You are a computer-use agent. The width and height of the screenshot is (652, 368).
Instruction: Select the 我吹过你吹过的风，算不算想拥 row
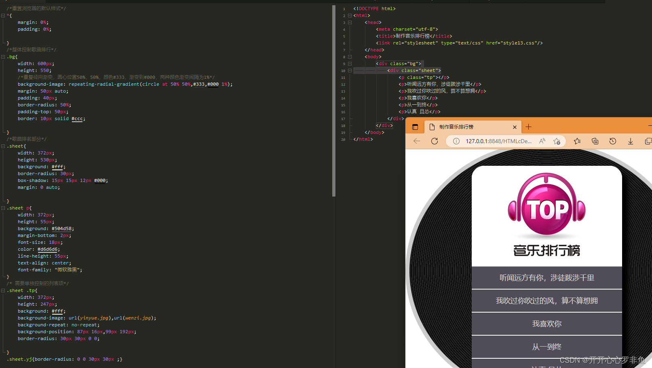pos(546,301)
